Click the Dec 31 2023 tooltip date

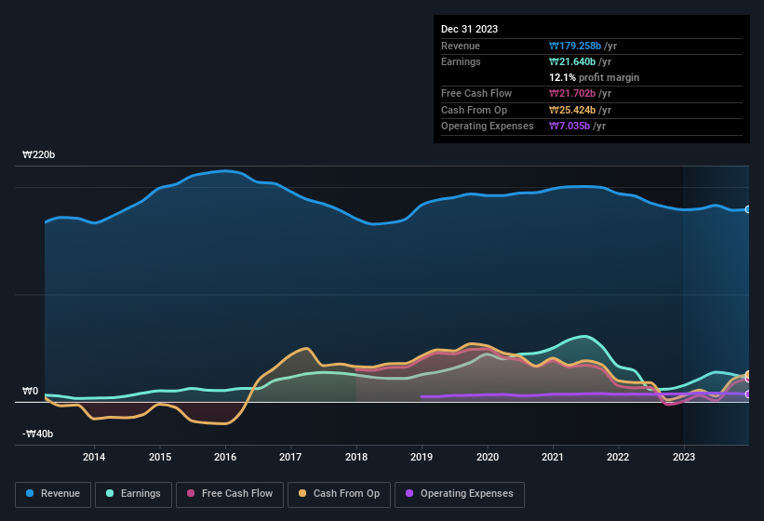[x=469, y=29]
